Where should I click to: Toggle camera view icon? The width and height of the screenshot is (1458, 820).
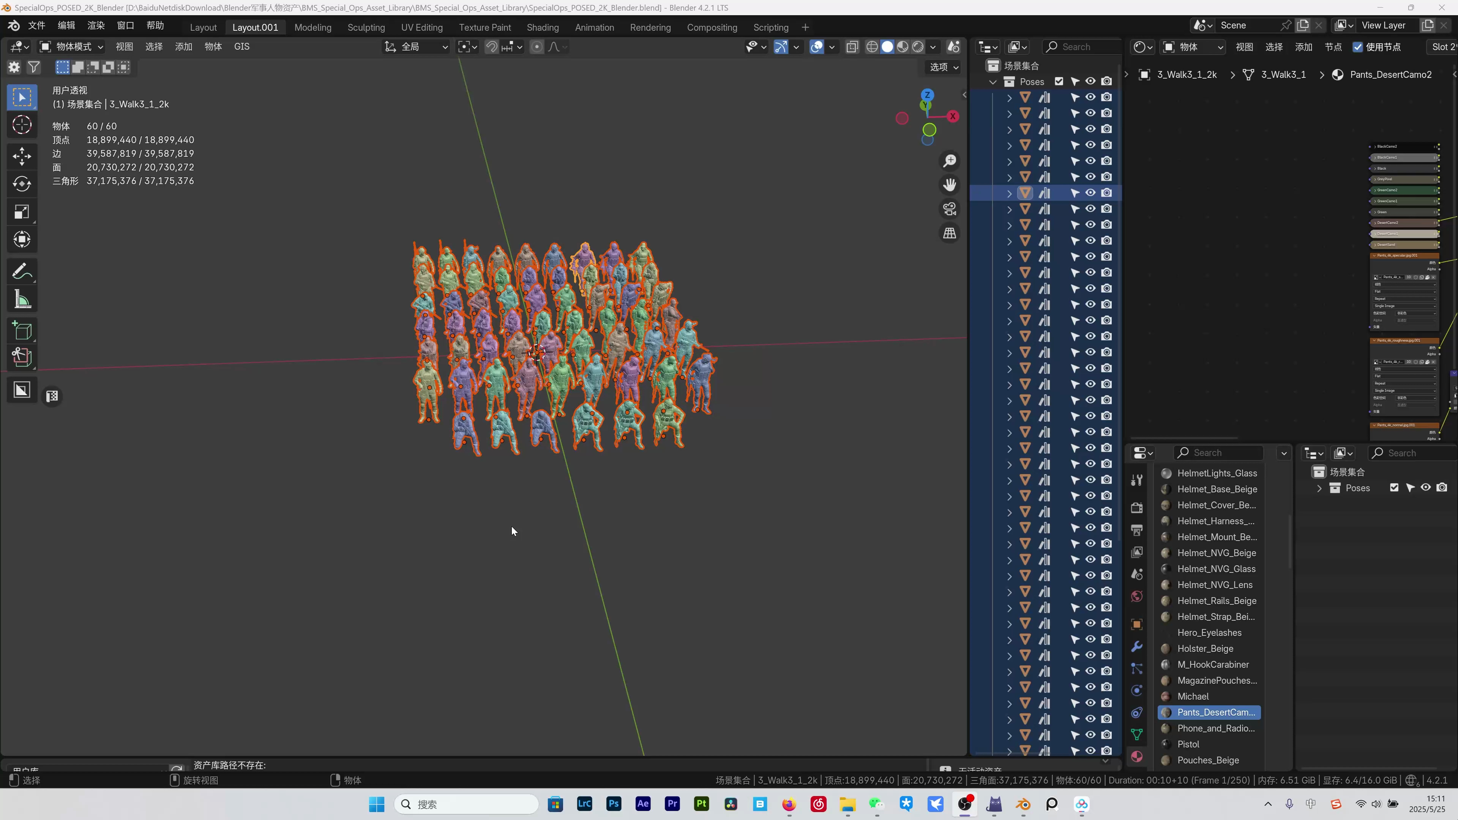pyautogui.click(x=950, y=209)
